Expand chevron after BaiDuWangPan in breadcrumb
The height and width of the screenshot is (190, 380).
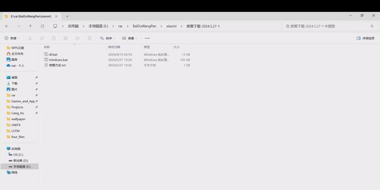(161, 26)
